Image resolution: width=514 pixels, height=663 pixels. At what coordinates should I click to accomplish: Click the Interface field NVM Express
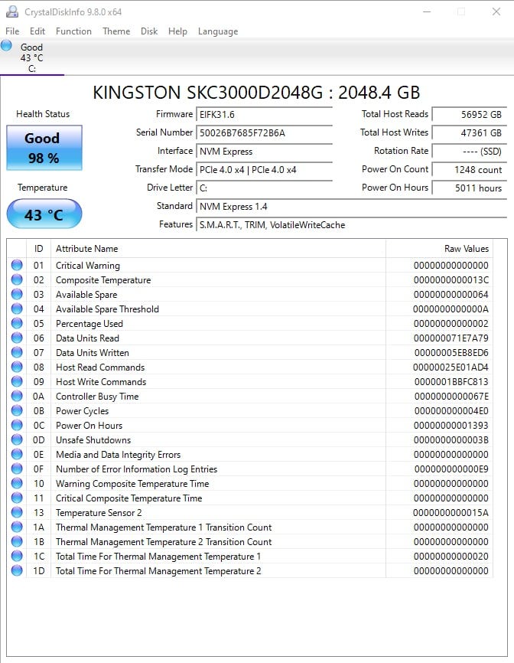265,152
